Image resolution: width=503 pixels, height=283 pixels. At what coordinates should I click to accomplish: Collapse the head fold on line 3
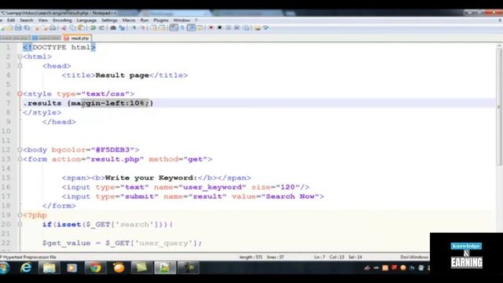point(20,66)
